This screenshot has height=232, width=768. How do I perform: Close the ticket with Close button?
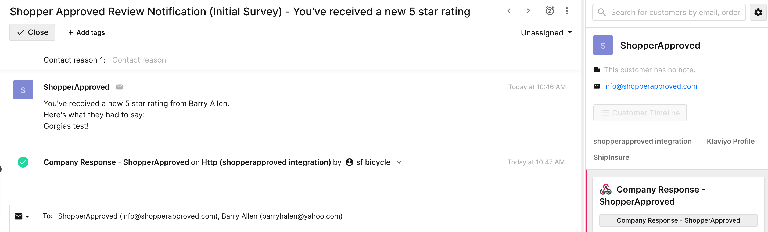tap(32, 32)
